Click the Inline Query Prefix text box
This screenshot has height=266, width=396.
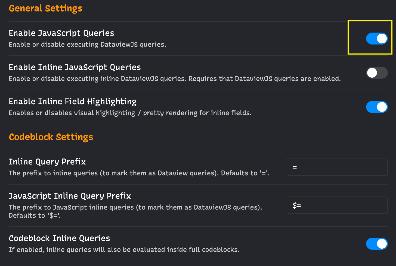point(337,167)
